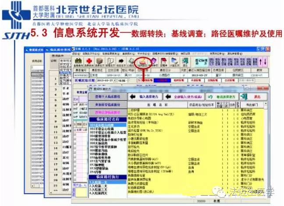
Task: Click 取消选择处方 undo button
Action: point(222,97)
